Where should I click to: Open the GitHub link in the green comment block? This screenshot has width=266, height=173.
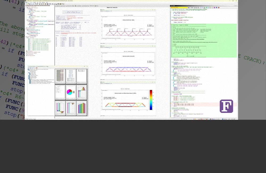pos(195,42)
